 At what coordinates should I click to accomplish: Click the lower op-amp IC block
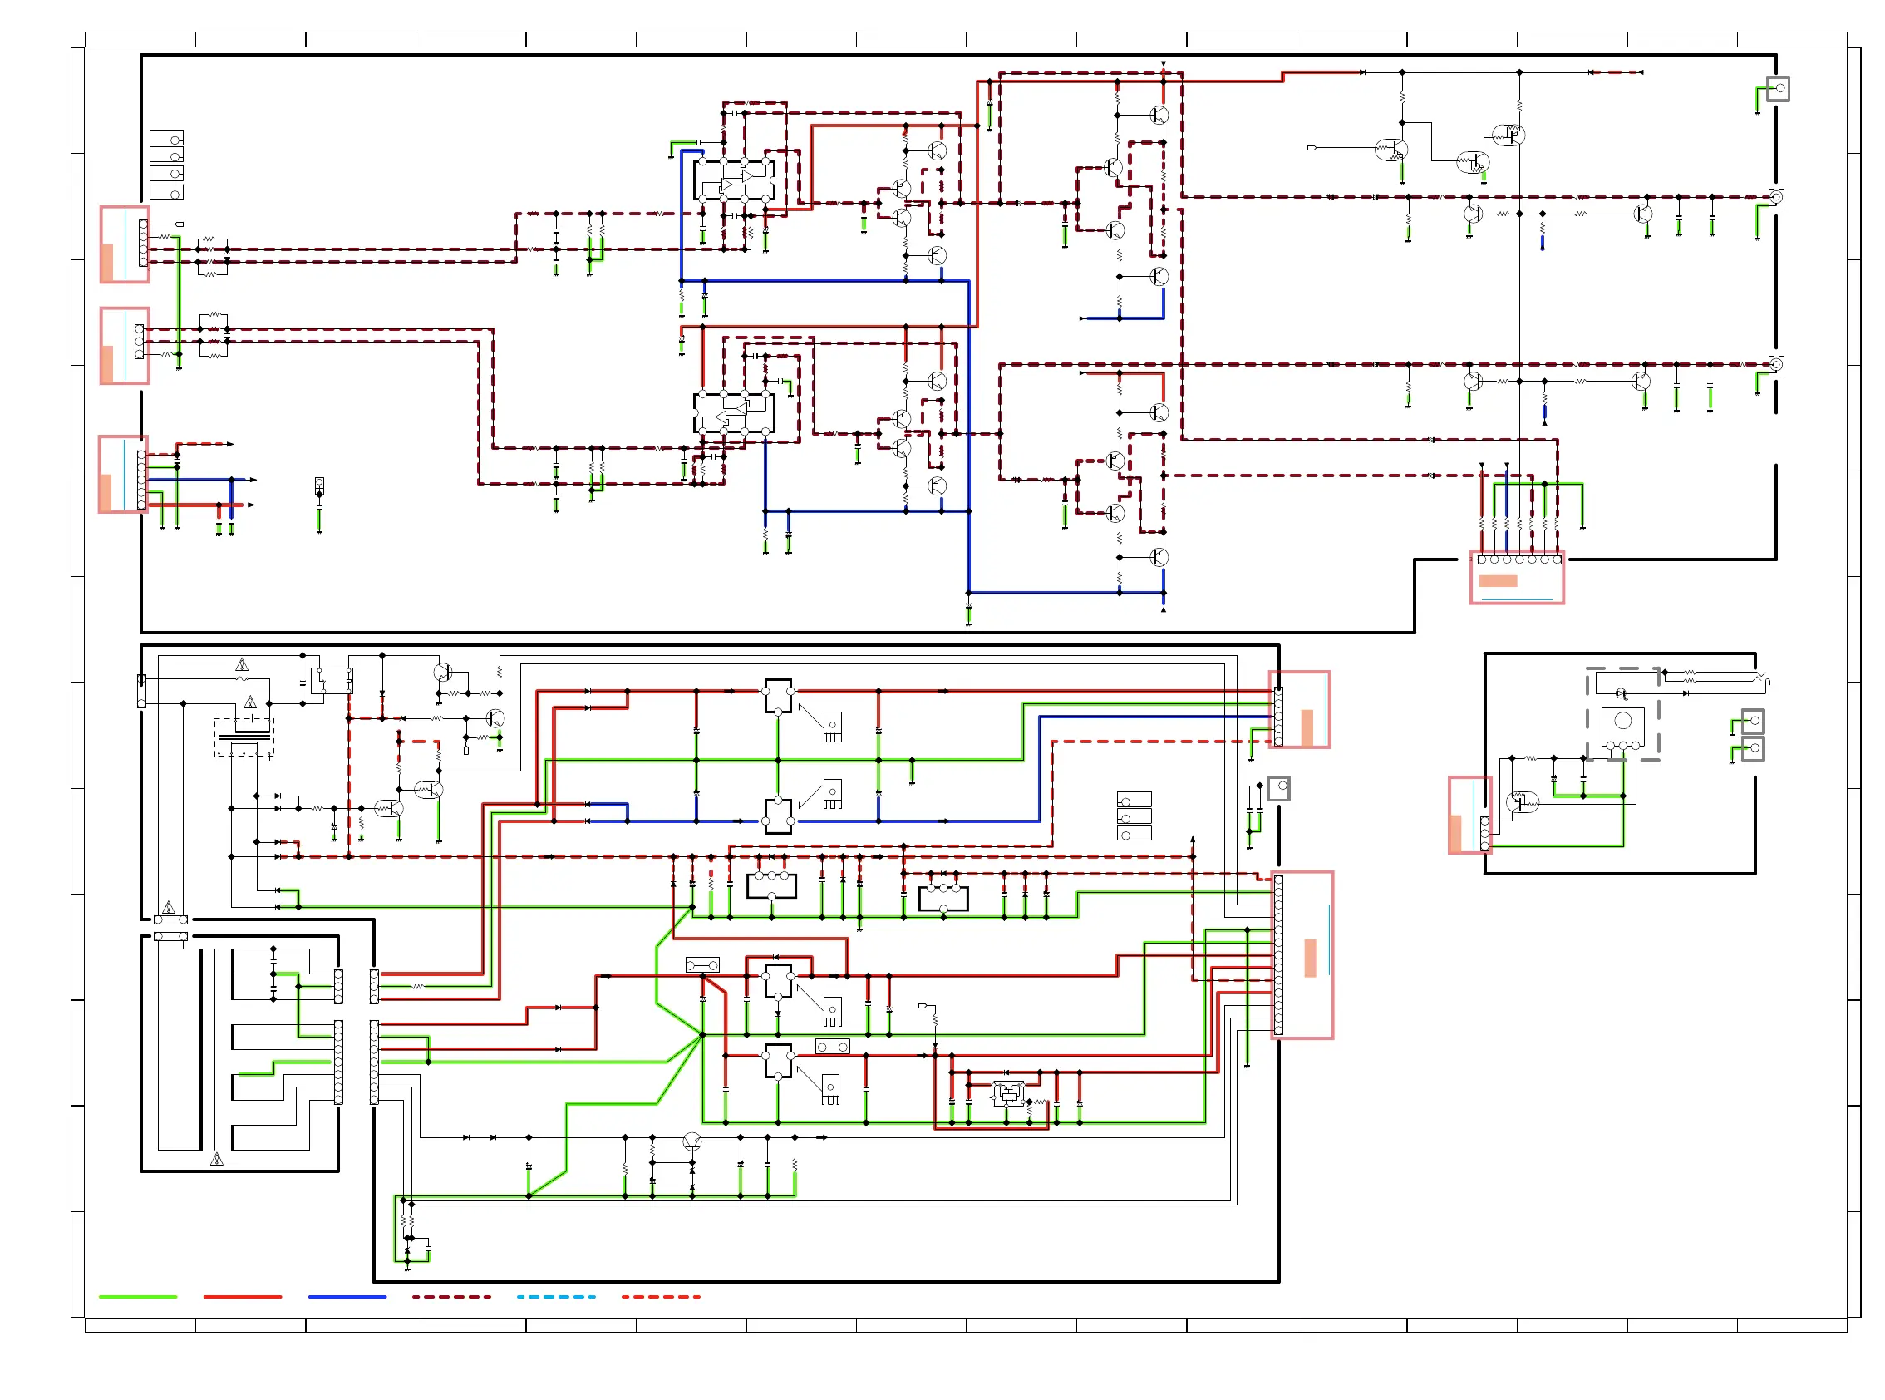point(734,413)
